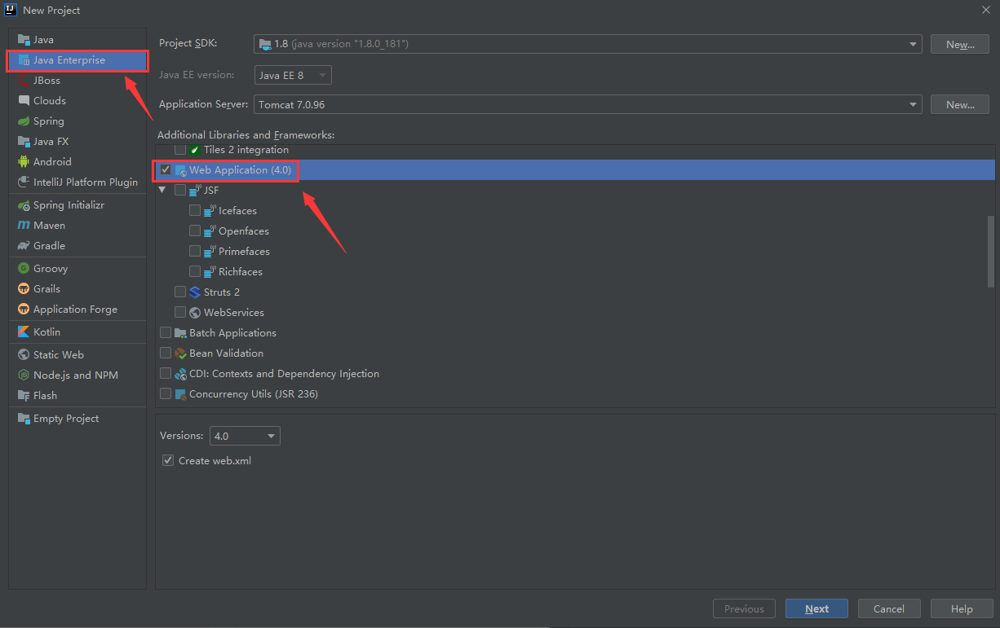Click the Flash folder icon
This screenshot has height=628, width=1000.
pos(24,396)
